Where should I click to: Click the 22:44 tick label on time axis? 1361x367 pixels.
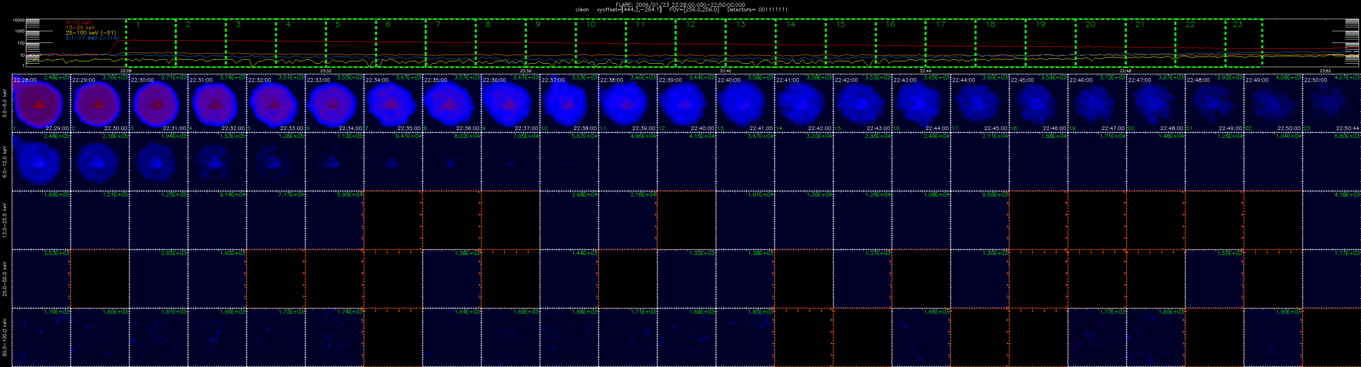(925, 71)
